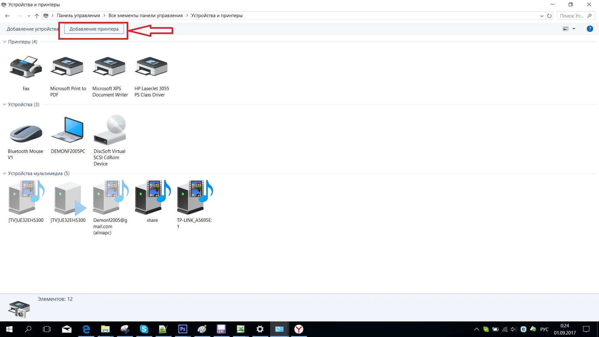Click Добавление принтера button
The height and width of the screenshot is (337, 599).
[x=94, y=29]
